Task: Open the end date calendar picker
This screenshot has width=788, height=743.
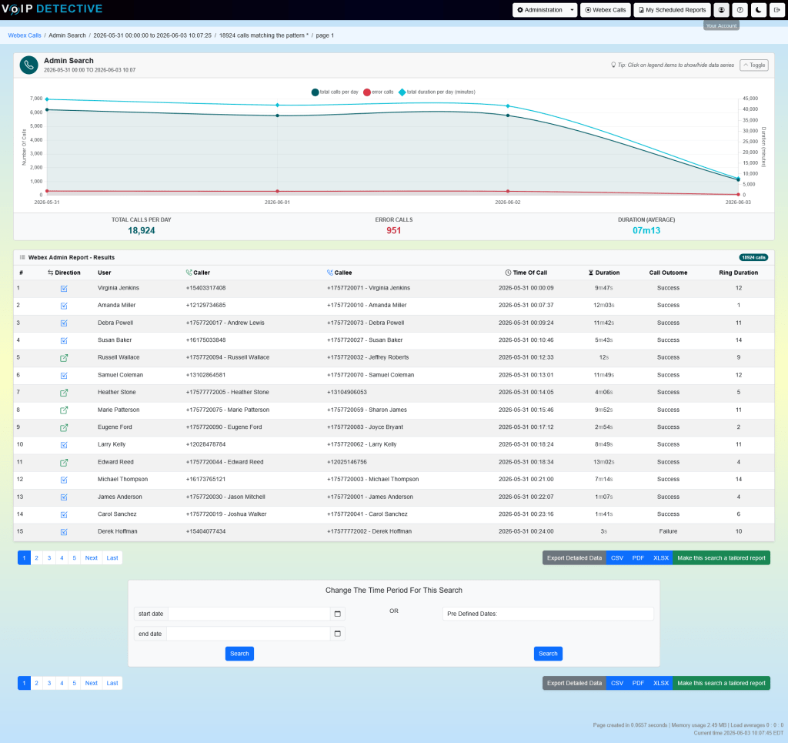Action: pos(338,634)
